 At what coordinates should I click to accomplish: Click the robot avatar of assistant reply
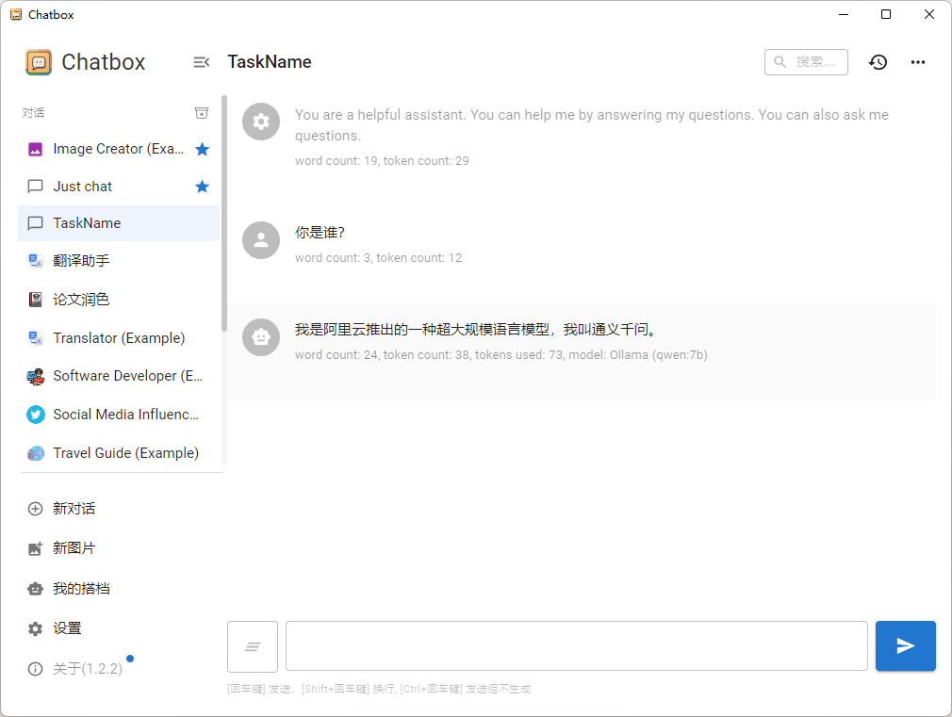[261, 337]
